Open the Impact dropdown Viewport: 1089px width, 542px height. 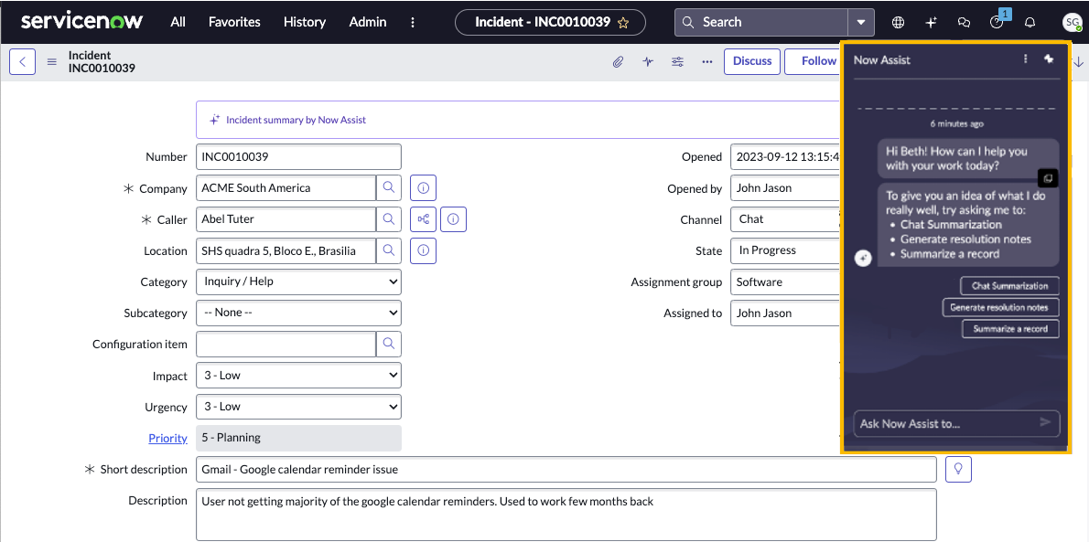tap(298, 376)
